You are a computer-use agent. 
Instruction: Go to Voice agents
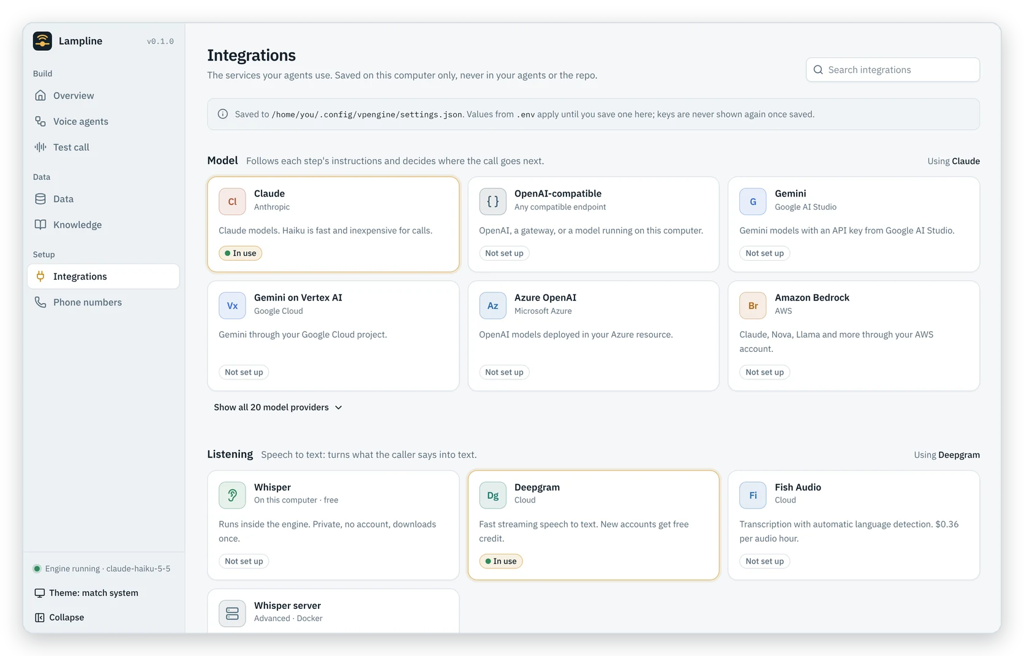(104, 121)
